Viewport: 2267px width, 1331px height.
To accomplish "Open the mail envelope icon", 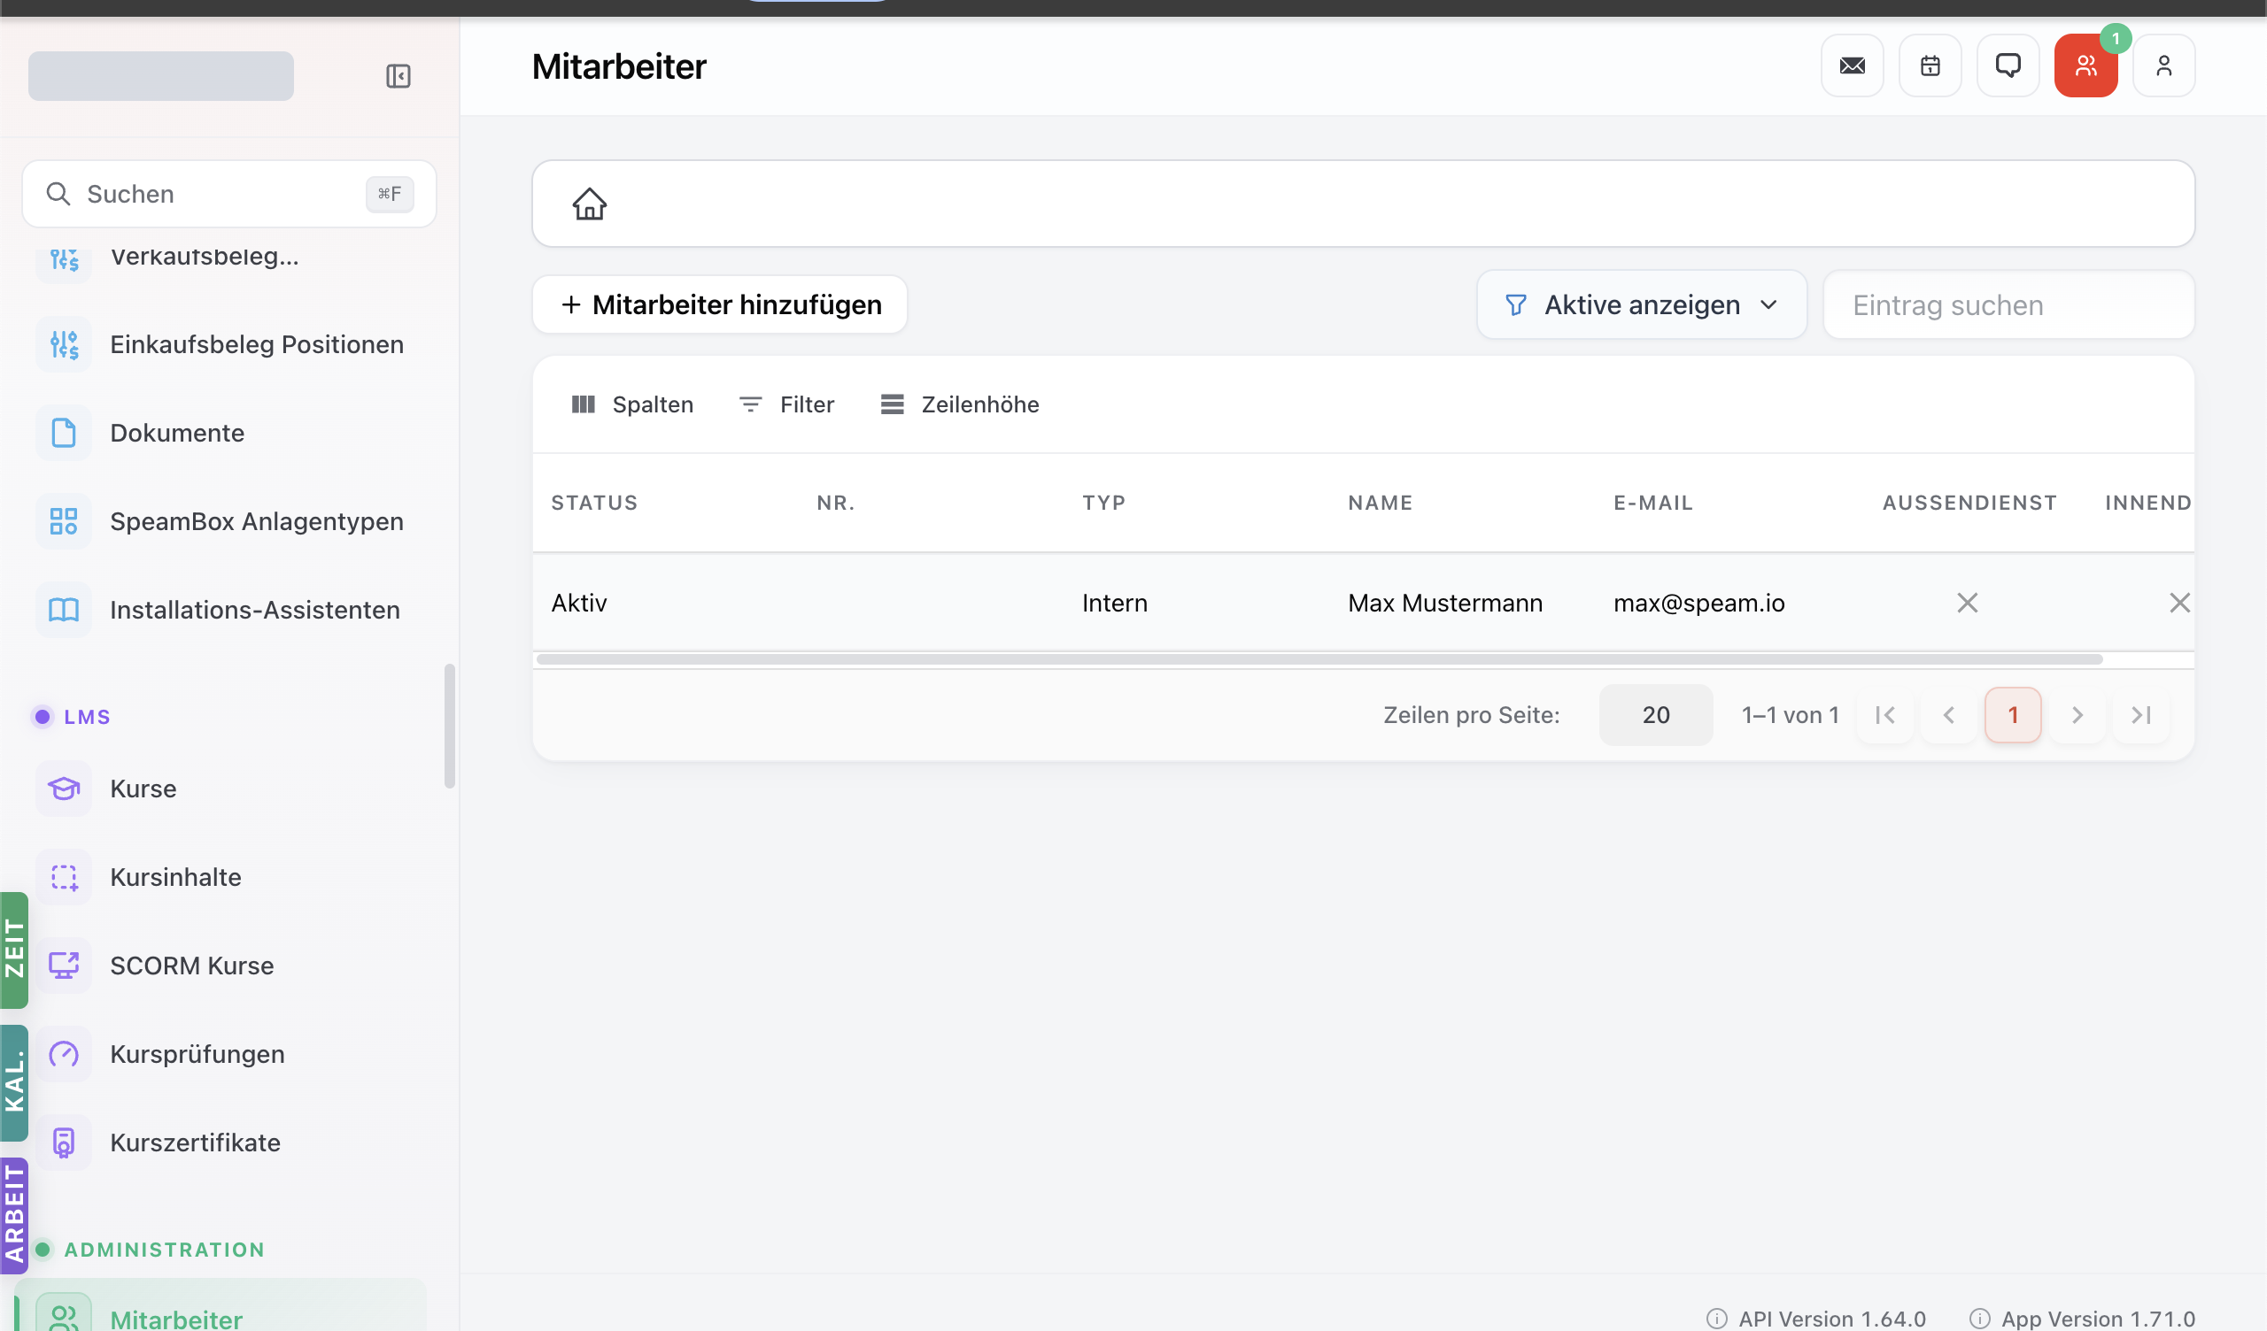I will (x=1852, y=65).
